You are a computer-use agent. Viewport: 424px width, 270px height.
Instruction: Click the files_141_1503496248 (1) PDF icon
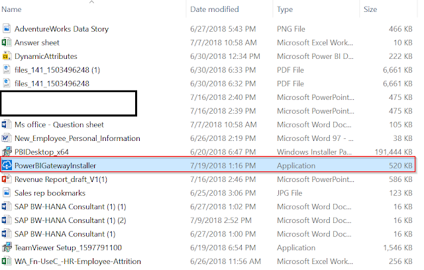7,69
